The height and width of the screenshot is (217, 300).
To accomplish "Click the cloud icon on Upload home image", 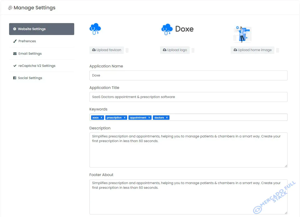I will click(235, 50).
